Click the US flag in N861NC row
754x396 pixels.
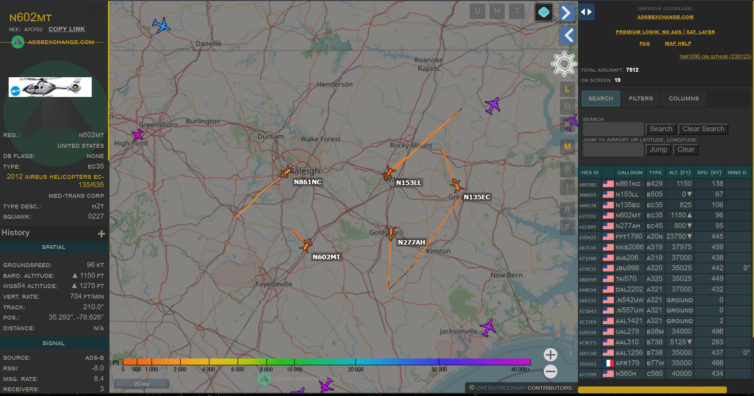[x=608, y=184]
